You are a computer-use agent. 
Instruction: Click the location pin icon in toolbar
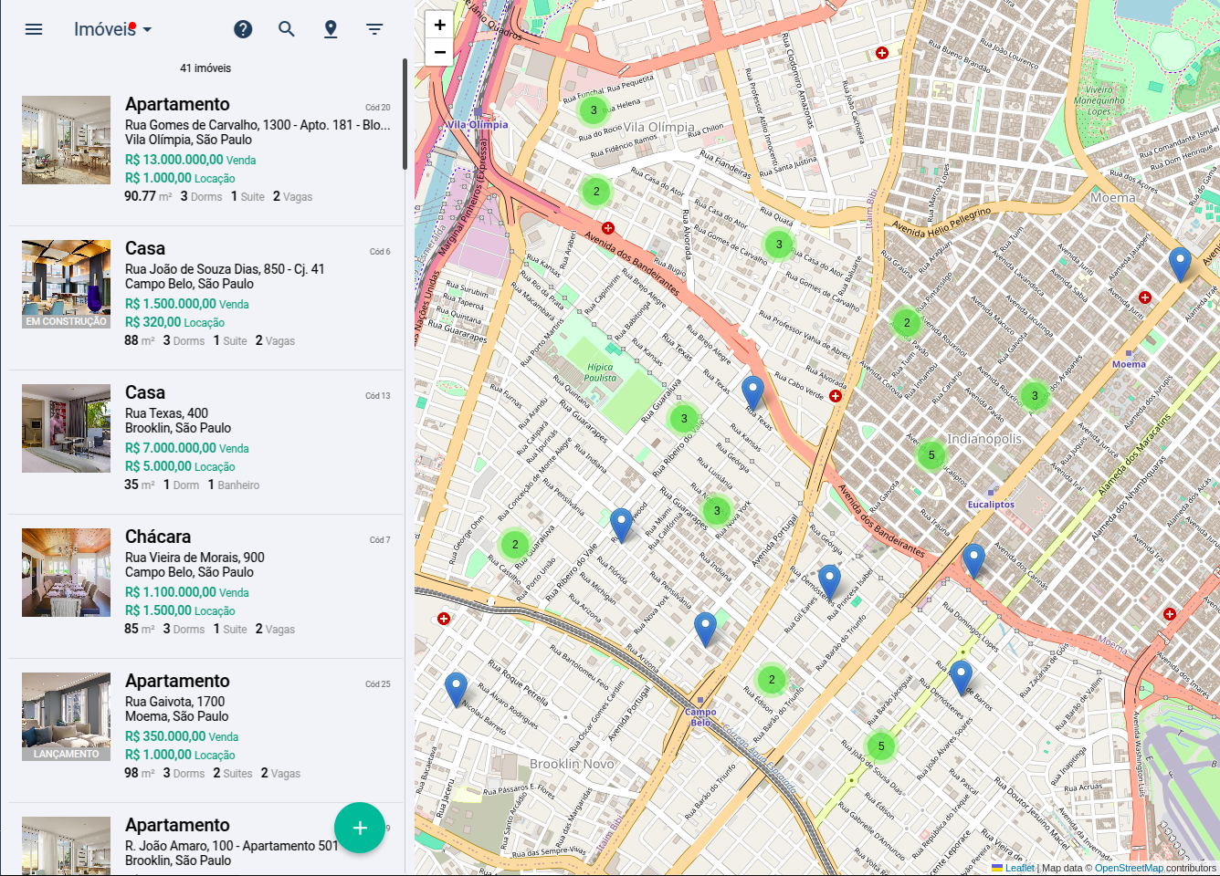(331, 29)
